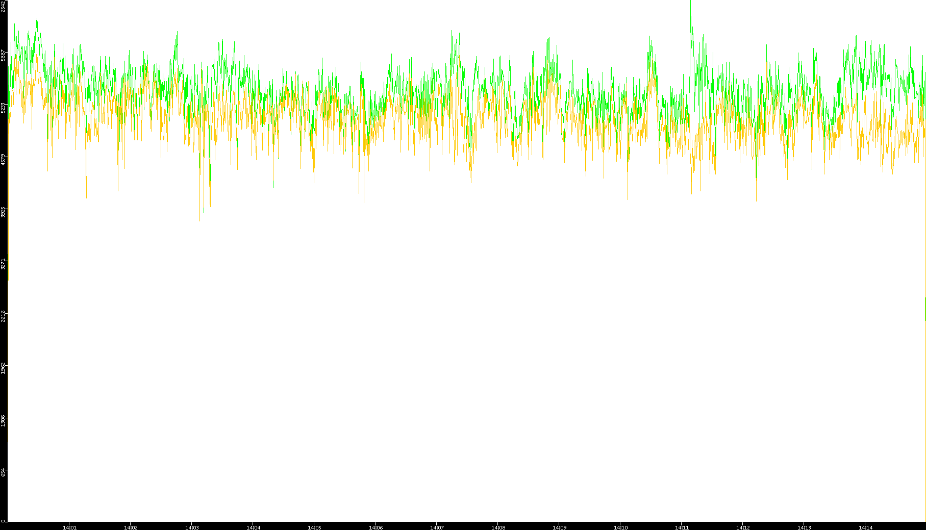Select the 14:10 time axis label

coord(620,527)
